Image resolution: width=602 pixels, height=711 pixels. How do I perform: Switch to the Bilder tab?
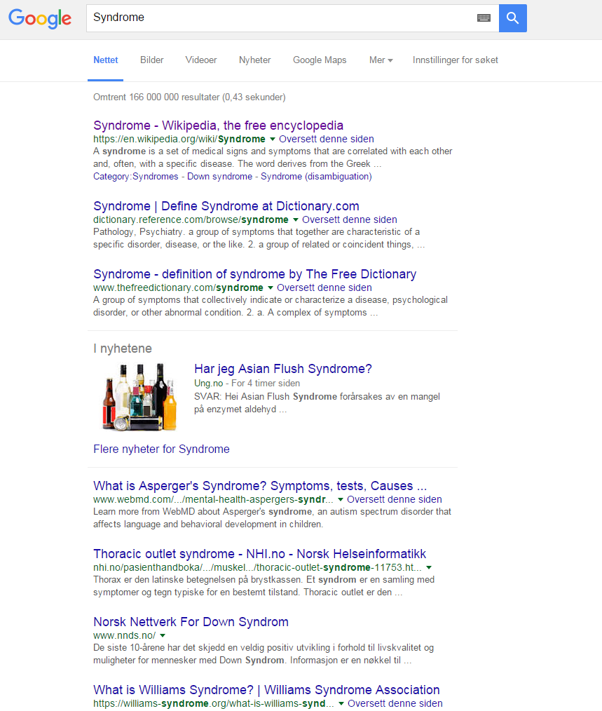[151, 60]
